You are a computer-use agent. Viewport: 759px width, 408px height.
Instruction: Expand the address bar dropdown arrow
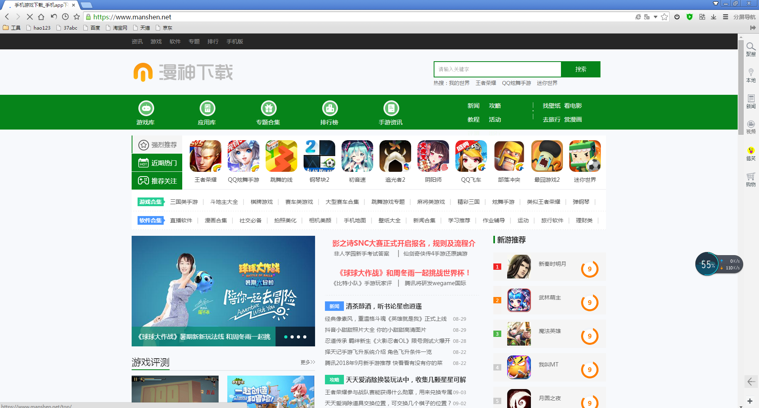point(655,17)
